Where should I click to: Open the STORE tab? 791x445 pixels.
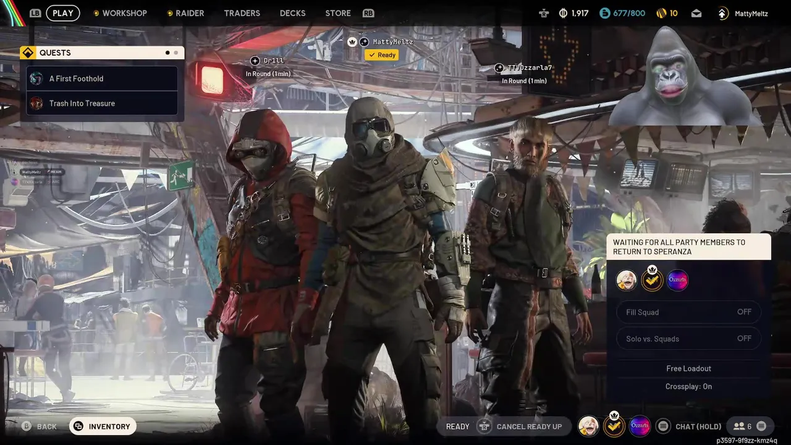pos(337,13)
